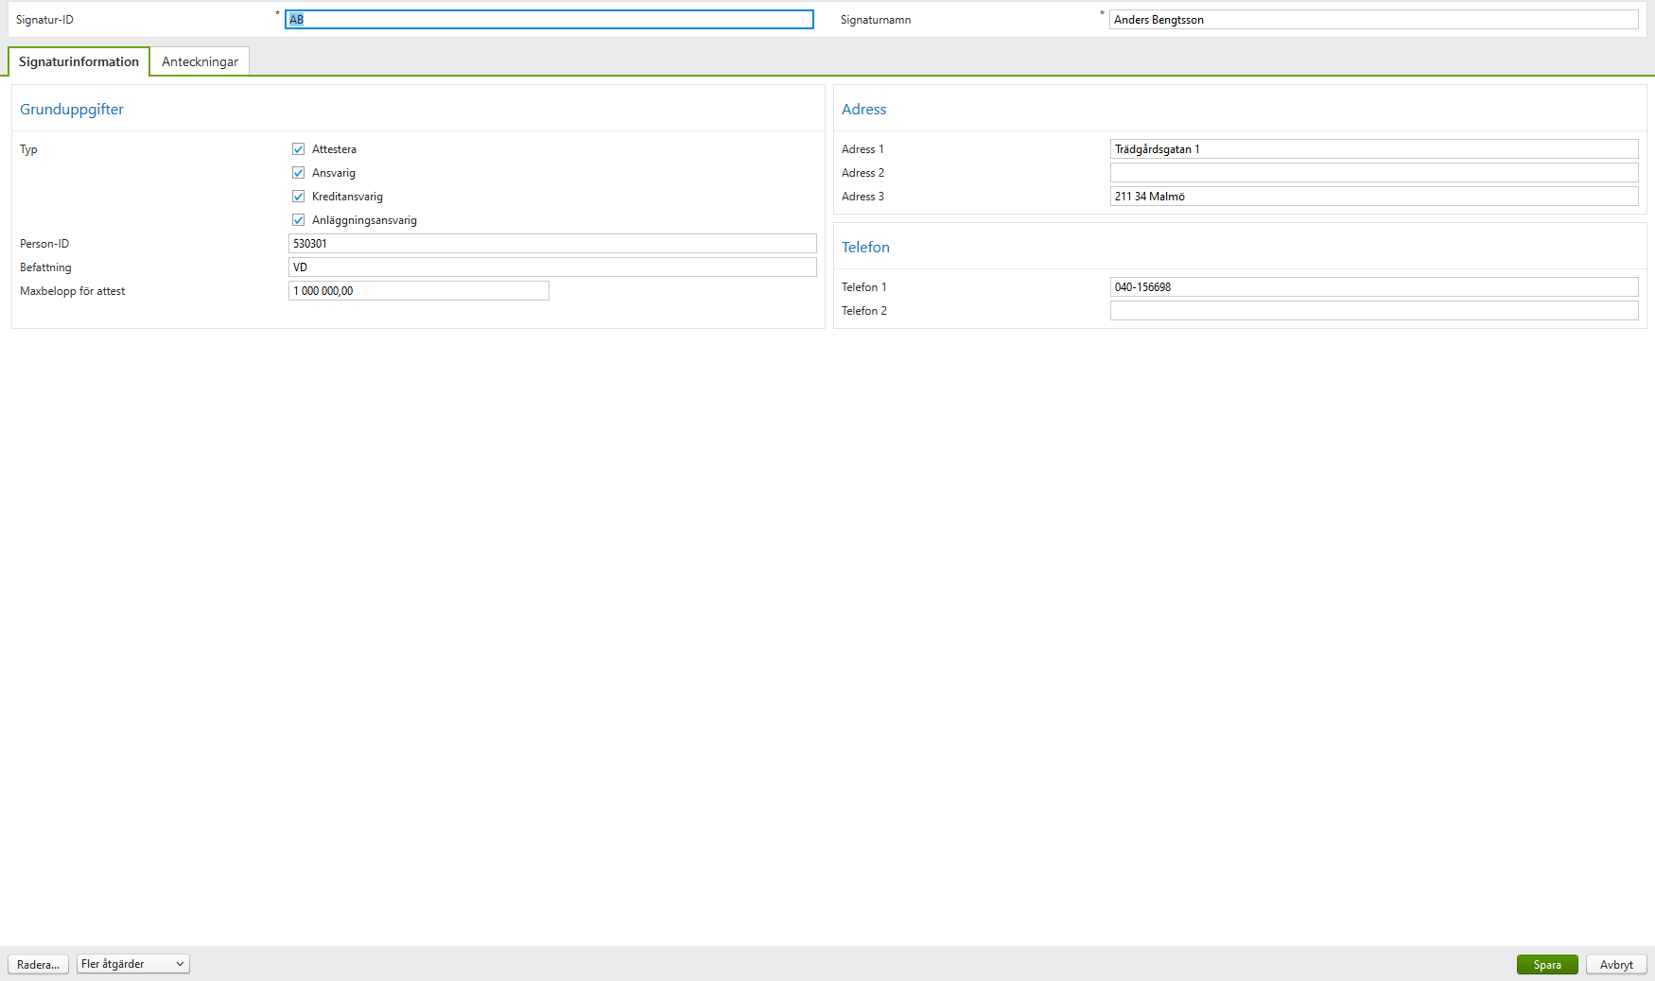Select the Signaturinformation tab
The image size is (1655, 981).
(78, 60)
